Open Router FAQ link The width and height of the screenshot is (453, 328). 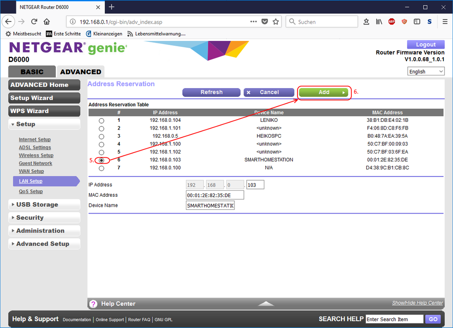click(x=139, y=320)
